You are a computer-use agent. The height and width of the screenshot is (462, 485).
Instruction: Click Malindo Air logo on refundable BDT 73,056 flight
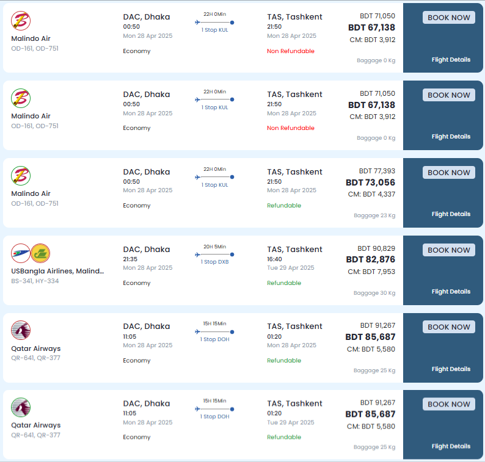(x=21, y=176)
